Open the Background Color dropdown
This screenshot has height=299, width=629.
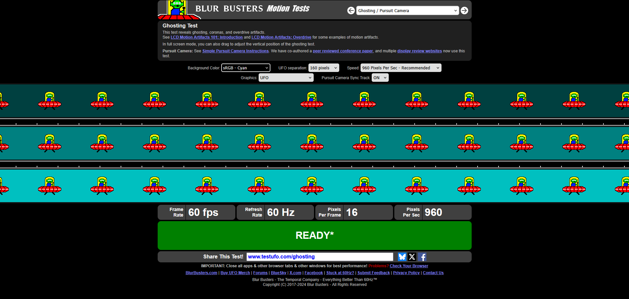pyautogui.click(x=246, y=68)
